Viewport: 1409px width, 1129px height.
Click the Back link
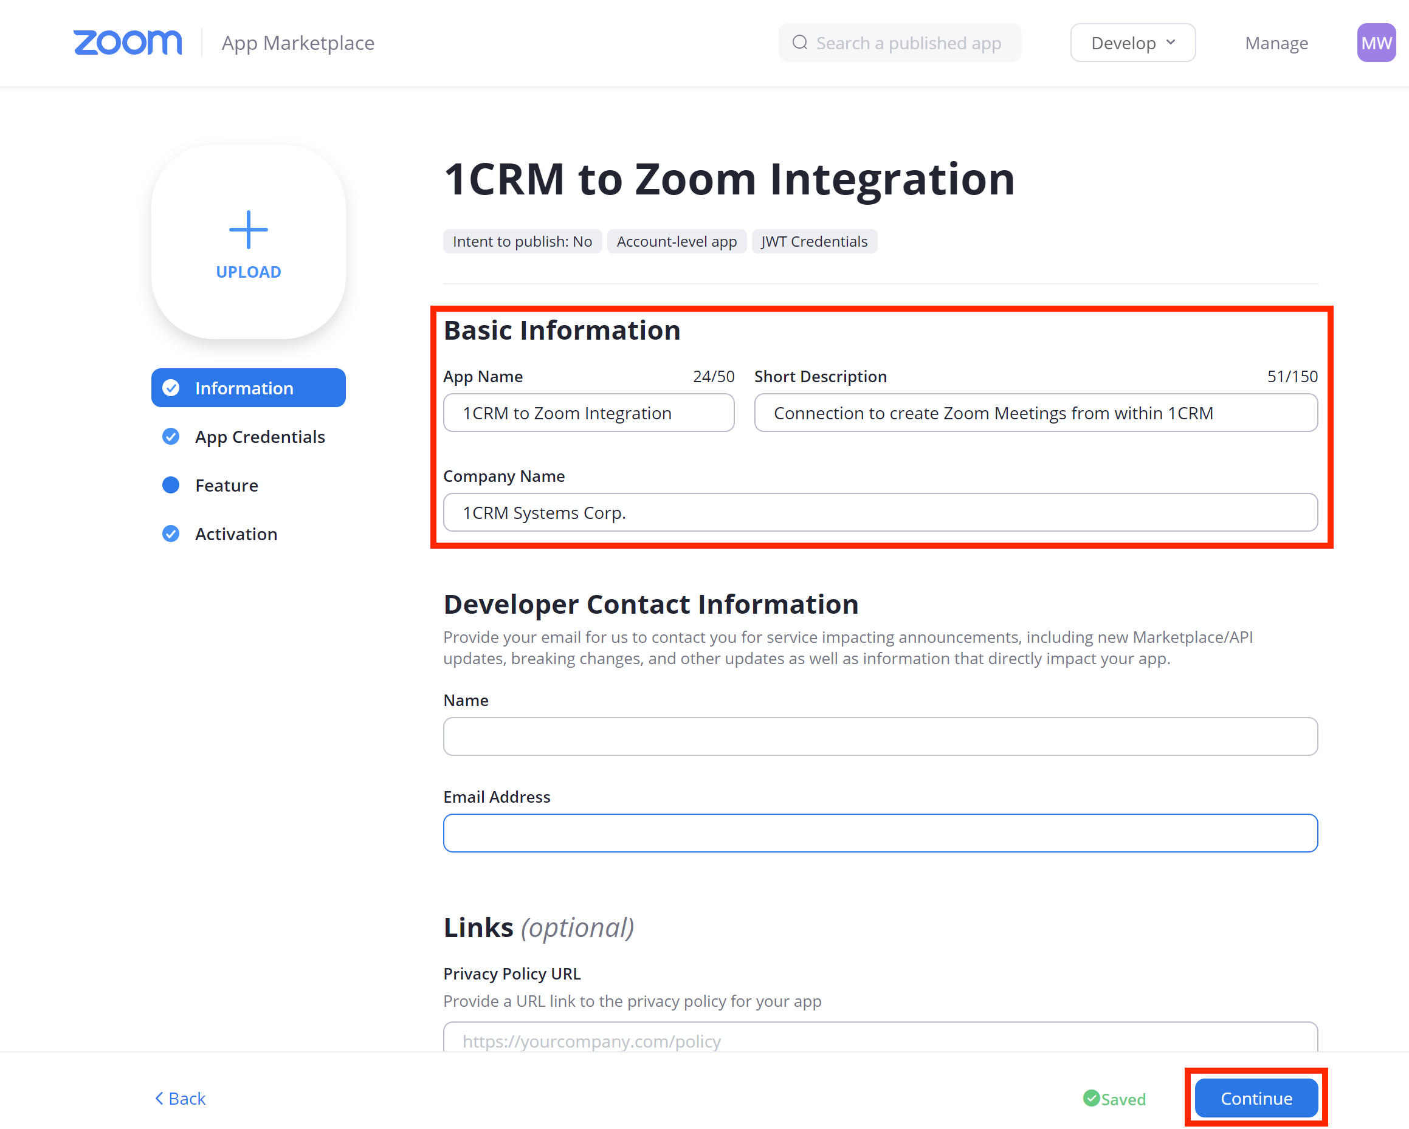[x=181, y=1099]
